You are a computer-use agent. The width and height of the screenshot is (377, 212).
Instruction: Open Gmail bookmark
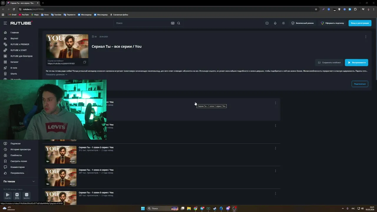[x=12, y=14]
